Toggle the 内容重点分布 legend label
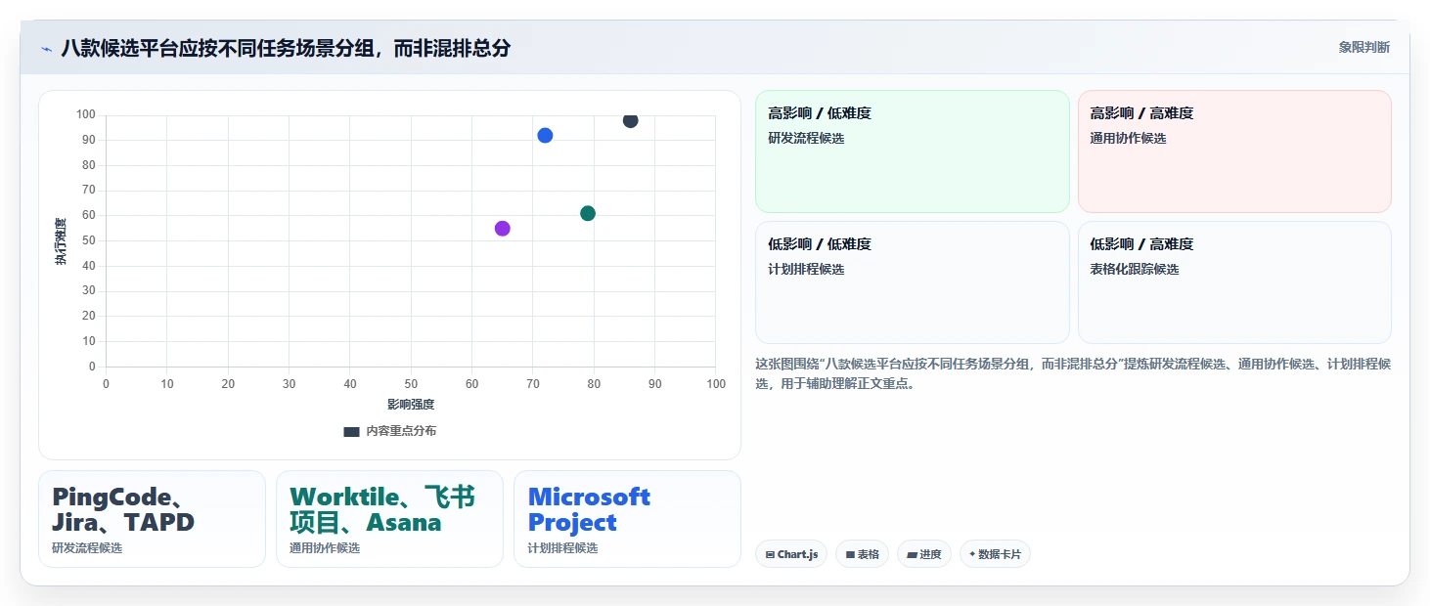The image size is (1430, 606). [401, 431]
